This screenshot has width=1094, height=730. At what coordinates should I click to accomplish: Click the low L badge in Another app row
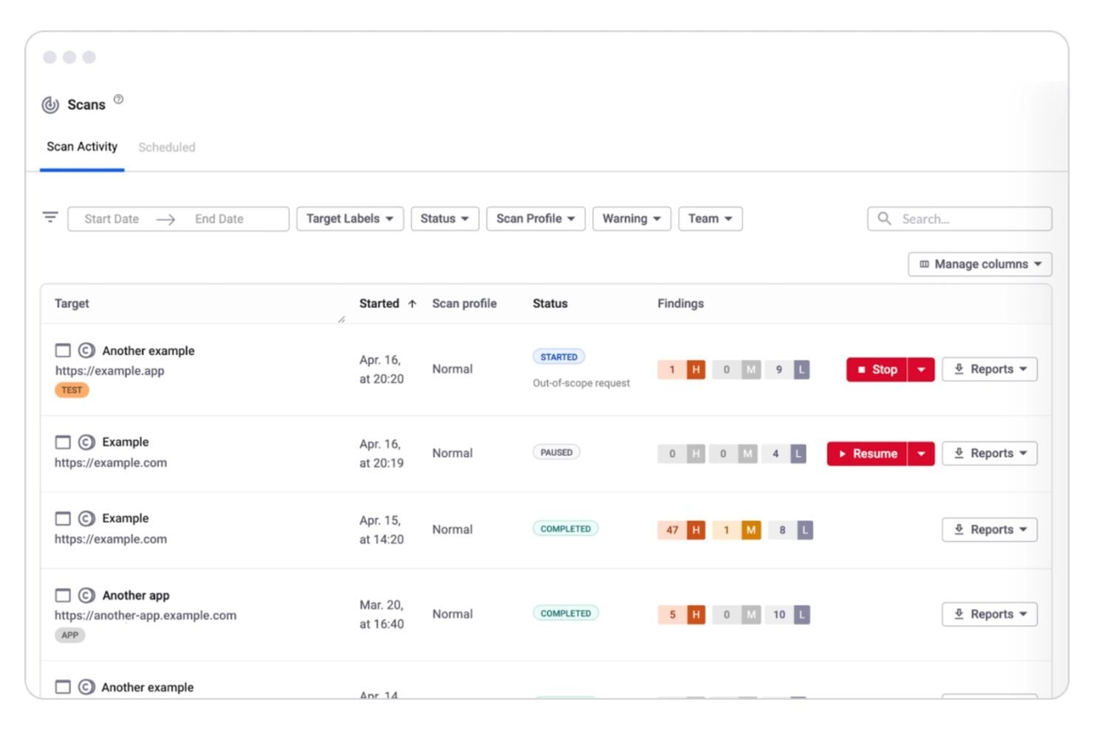tap(801, 614)
